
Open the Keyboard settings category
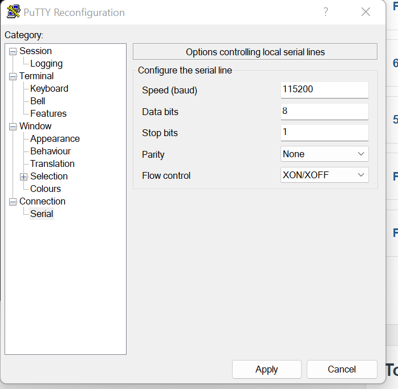(49, 88)
